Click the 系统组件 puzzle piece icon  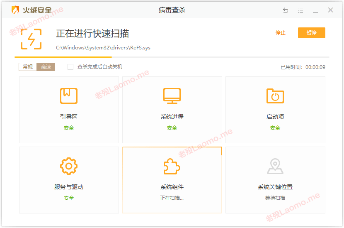[172, 167]
